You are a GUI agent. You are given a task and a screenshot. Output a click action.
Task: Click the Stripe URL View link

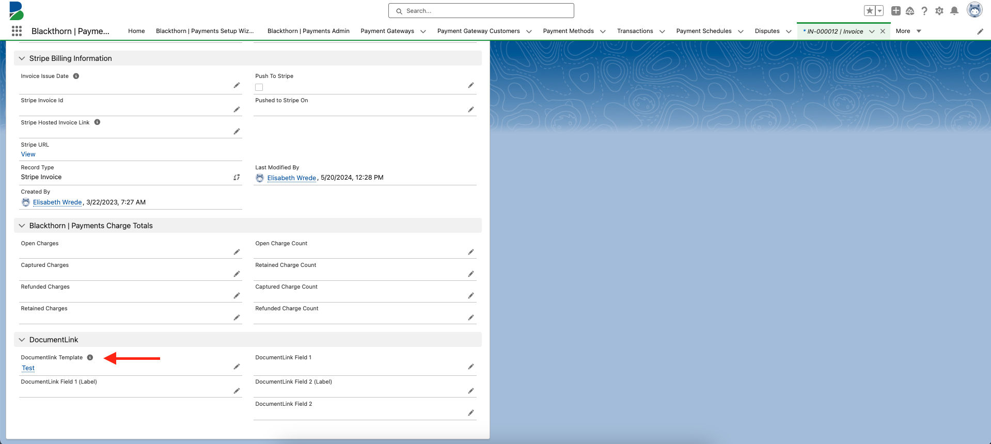point(28,154)
